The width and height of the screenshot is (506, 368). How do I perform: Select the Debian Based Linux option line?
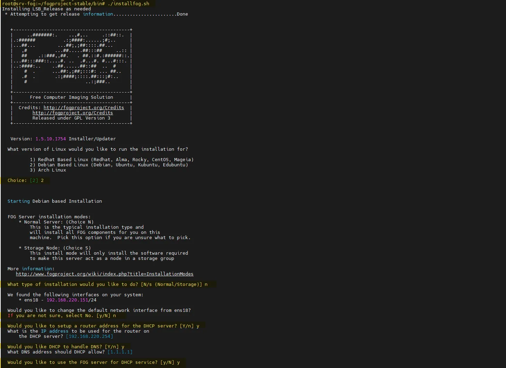pos(109,165)
